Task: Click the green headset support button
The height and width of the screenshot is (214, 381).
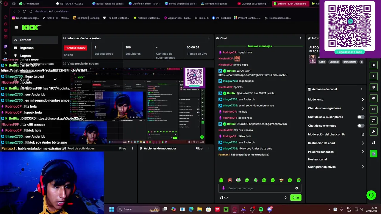Action: point(371,195)
